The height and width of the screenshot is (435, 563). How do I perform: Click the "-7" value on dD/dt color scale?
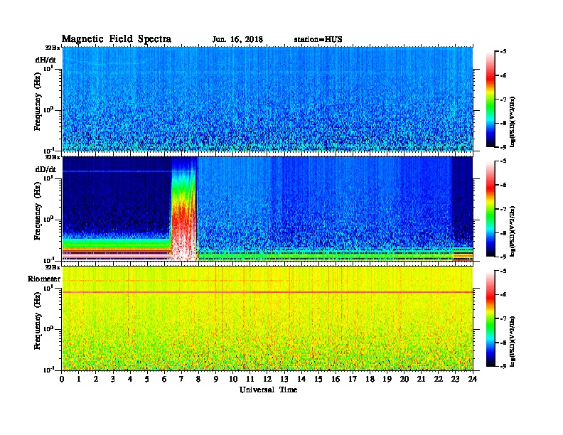click(503, 209)
